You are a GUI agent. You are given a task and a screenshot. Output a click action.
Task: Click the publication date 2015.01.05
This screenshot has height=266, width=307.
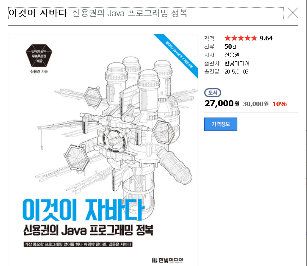click(236, 72)
